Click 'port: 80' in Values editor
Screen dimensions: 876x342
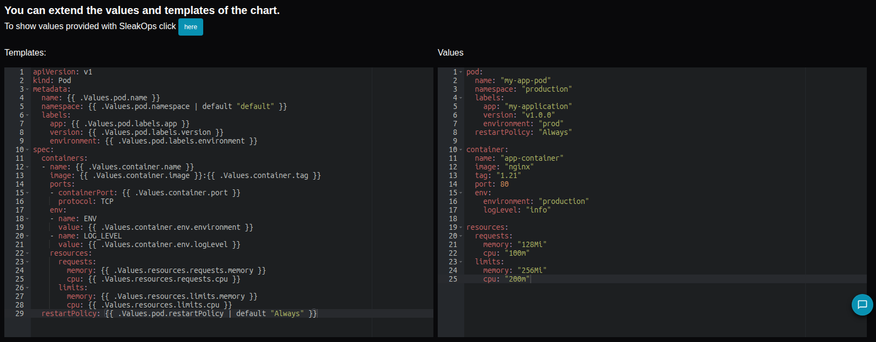coord(492,184)
